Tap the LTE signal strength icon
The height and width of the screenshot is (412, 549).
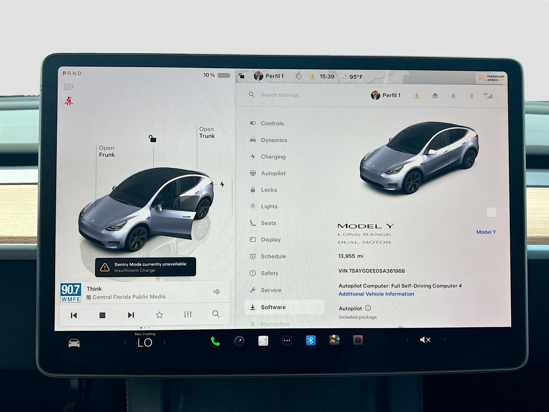[x=488, y=96]
